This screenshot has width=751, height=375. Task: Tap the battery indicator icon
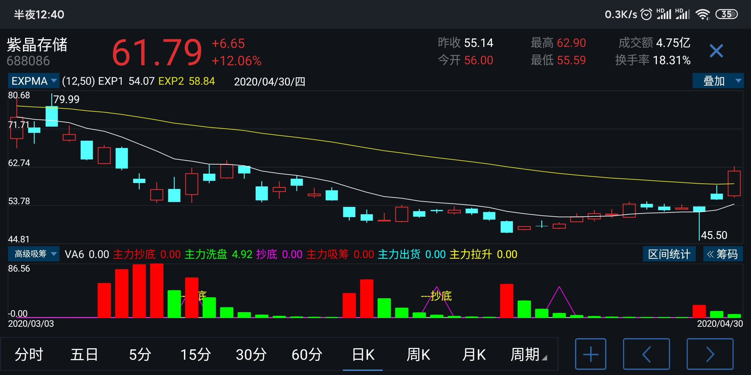726,14
